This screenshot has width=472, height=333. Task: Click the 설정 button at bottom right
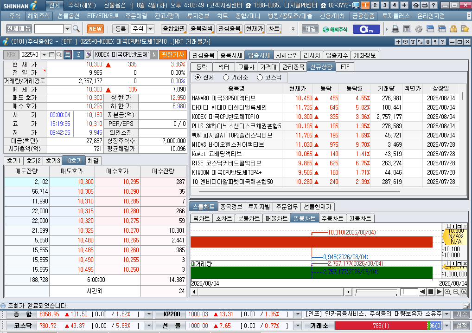tap(461, 326)
